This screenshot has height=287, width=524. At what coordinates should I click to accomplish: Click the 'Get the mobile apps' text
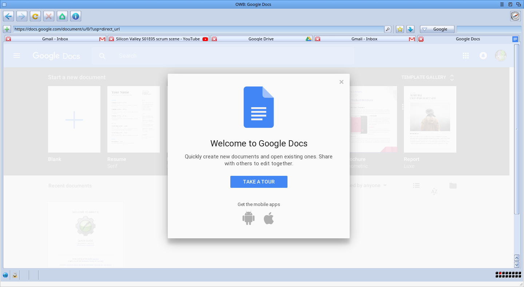[259, 205]
